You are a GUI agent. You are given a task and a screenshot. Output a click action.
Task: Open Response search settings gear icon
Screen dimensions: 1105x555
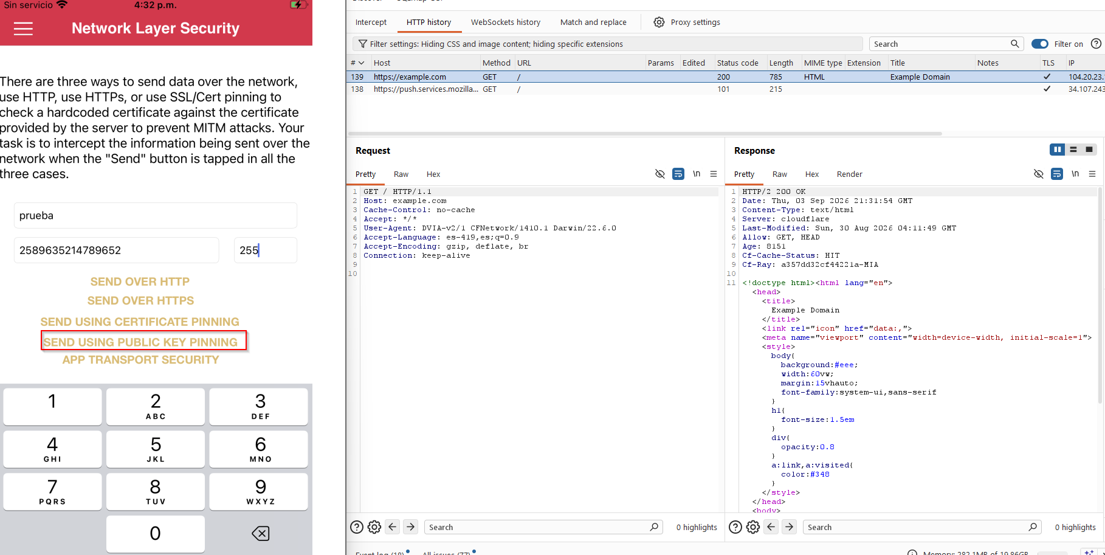coord(753,527)
